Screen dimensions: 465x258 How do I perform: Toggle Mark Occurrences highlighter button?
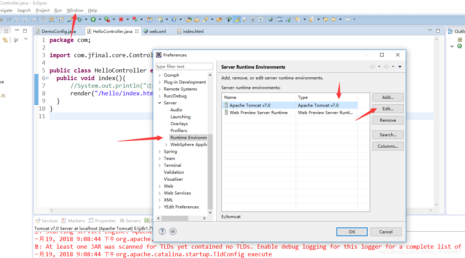click(237, 19)
